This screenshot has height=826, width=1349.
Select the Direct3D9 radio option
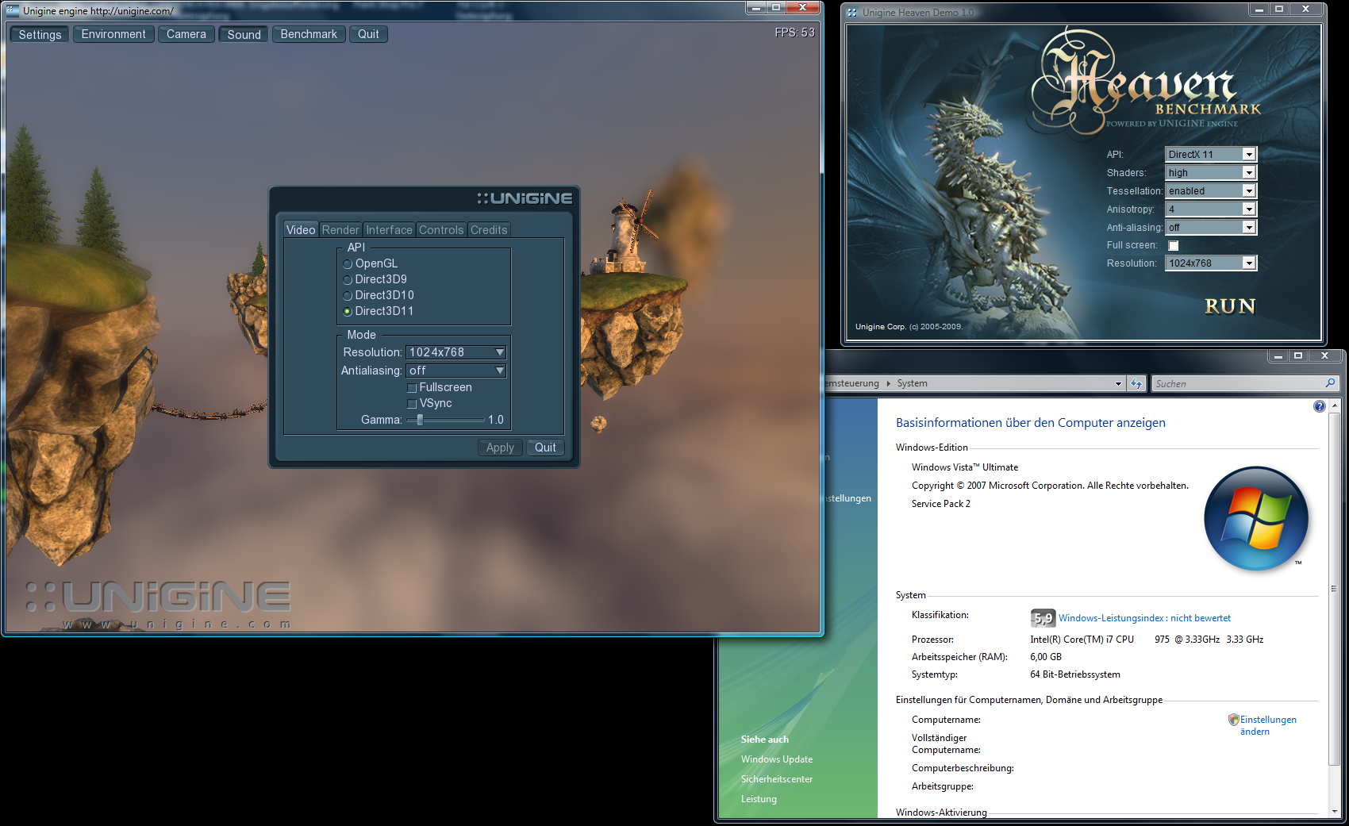[348, 280]
